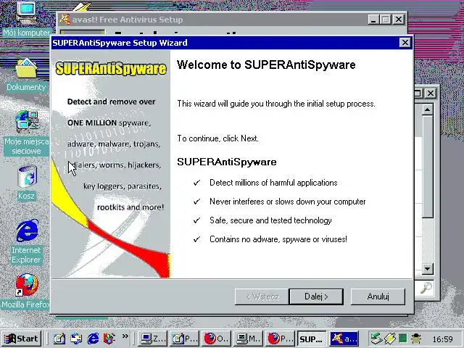464x348 pixels.
Task: Click the scrollbar thumb in background window
Action: pyautogui.click(x=427, y=167)
